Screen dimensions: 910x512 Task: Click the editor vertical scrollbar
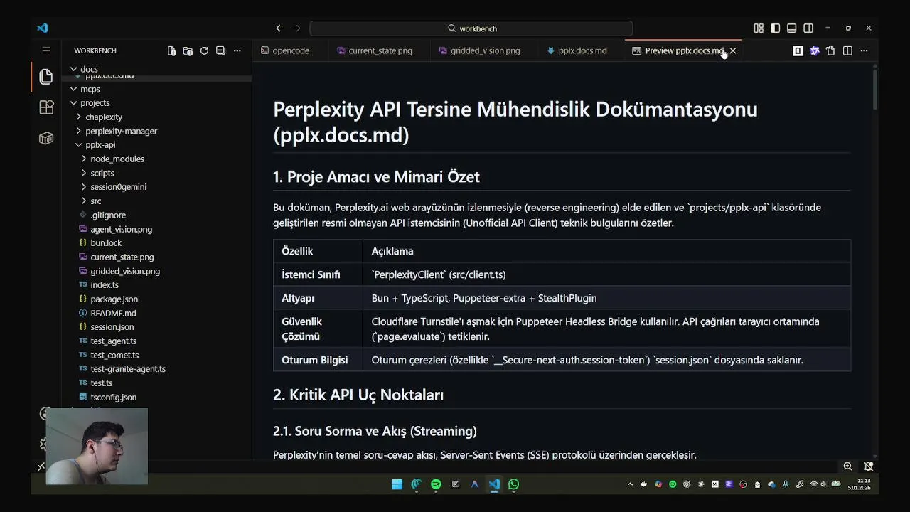click(874, 89)
